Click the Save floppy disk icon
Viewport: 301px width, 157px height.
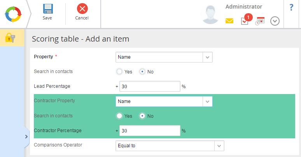point(48,9)
